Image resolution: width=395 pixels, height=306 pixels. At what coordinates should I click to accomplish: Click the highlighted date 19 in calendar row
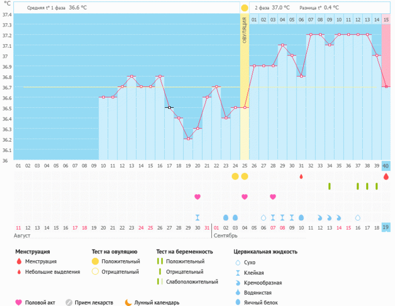tap(386, 227)
